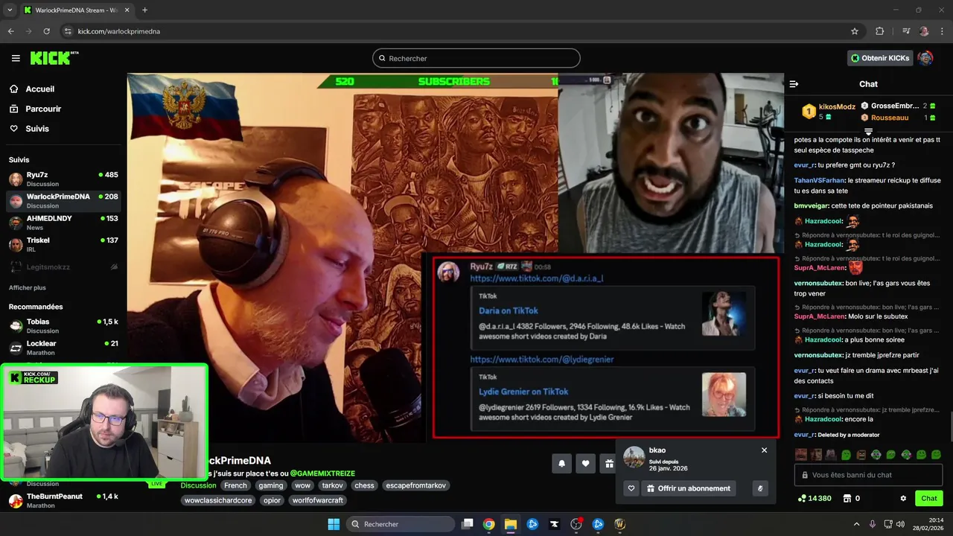
Task: Click the heart icon in bkao card
Action: tap(631, 488)
